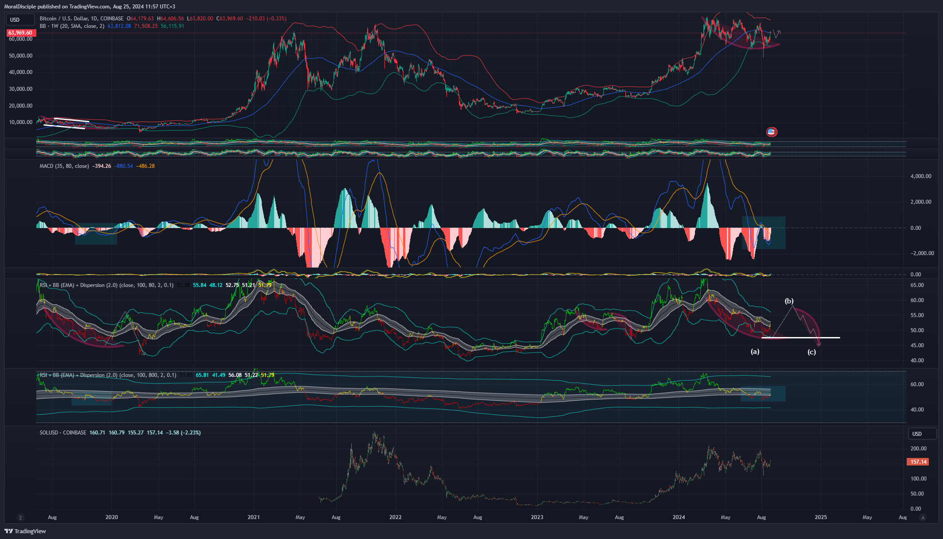The image size is (943, 539).
Task: Click the MACD histogram value −394.26
Action: (101, 166)
